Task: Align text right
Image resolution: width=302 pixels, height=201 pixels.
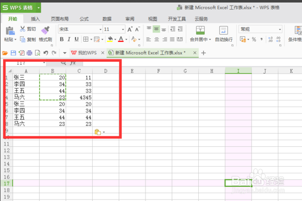Action: pyautogui.click(x=165, y=39)
